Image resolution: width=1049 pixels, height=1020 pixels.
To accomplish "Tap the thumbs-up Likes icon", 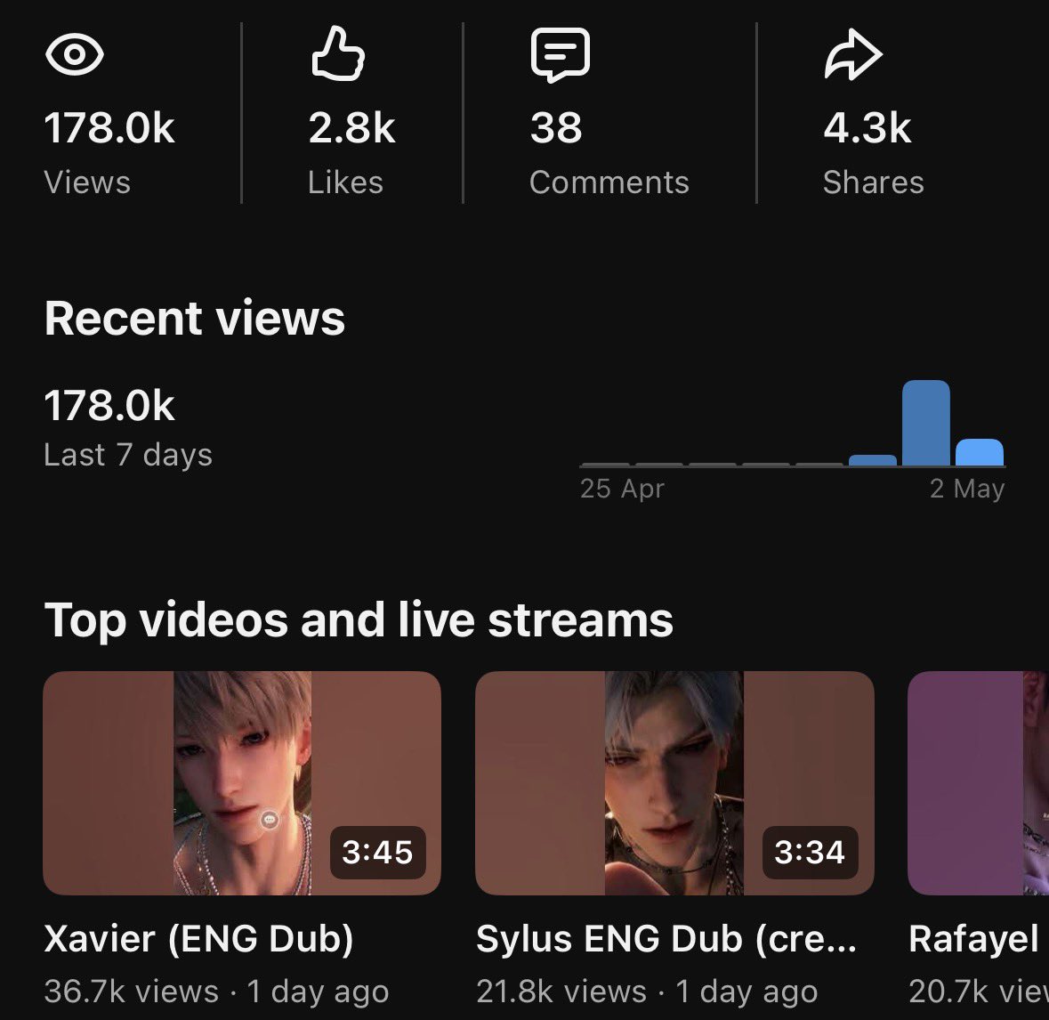I will point(338,53).
